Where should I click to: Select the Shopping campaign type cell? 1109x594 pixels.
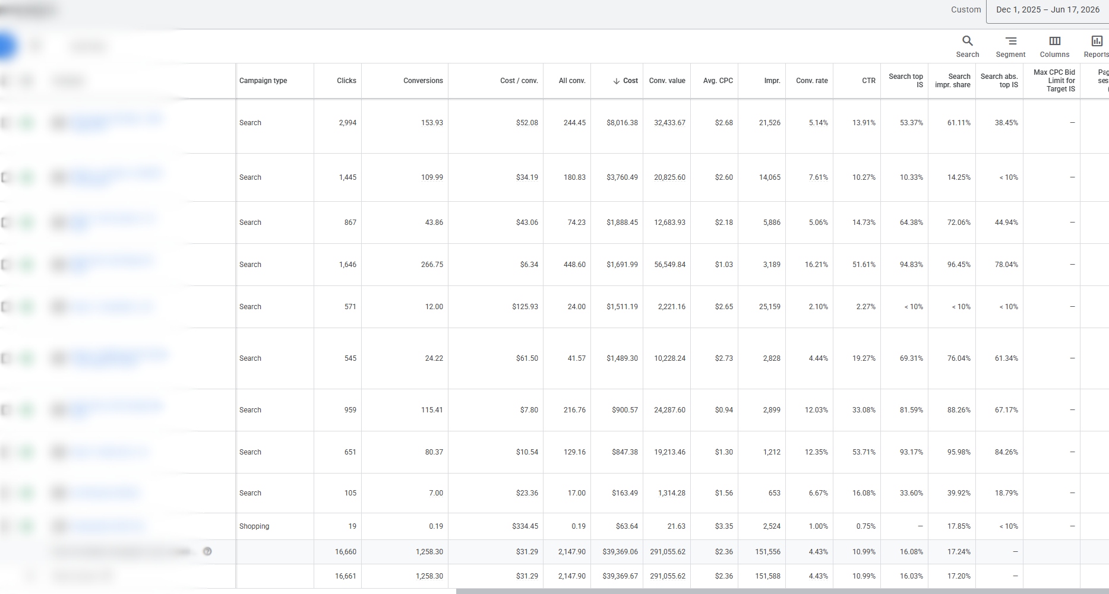point(254,526)
